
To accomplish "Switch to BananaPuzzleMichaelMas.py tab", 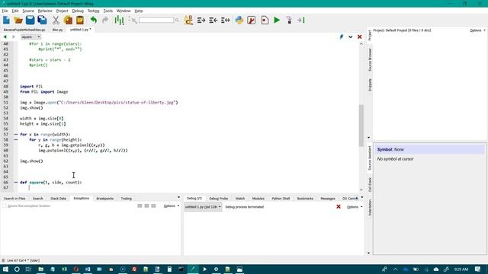I will 24,30.
